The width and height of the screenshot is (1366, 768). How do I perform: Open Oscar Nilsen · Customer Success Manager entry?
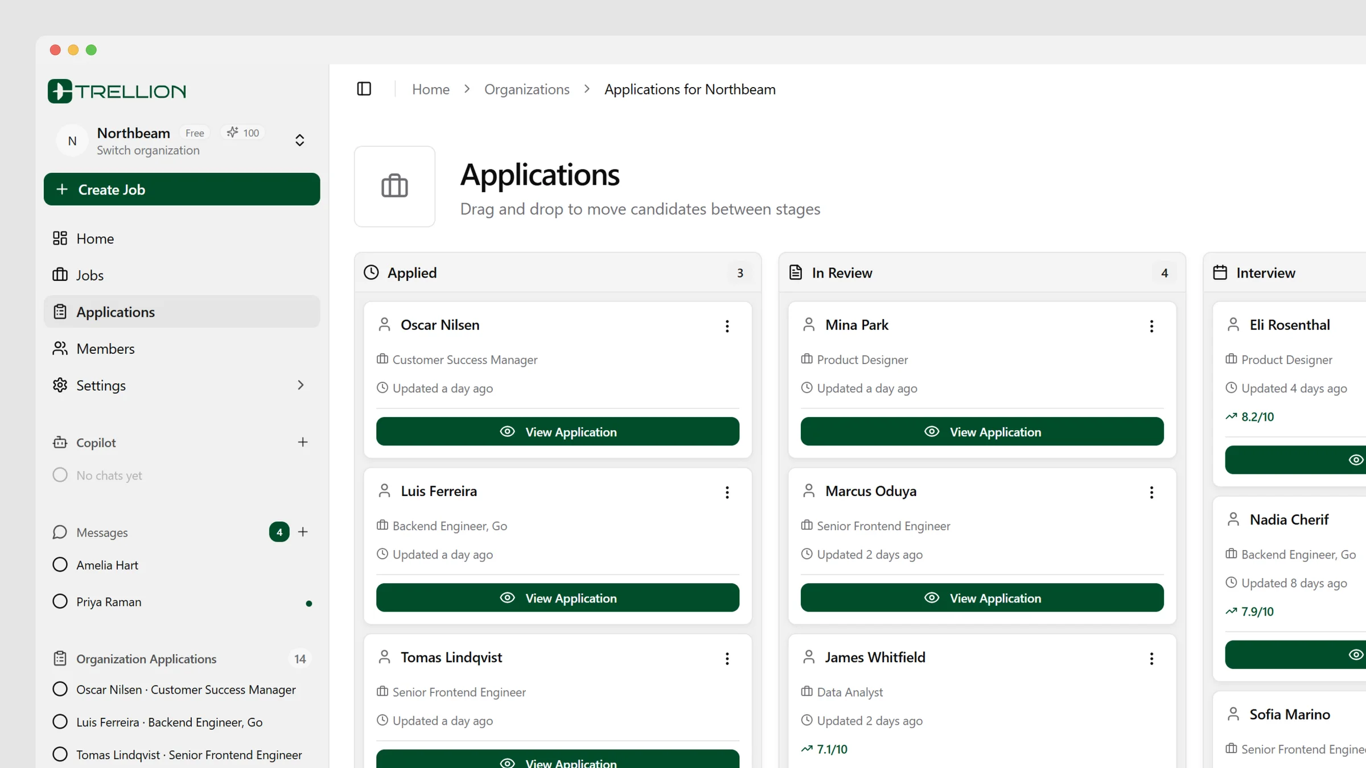click(182, 689)
